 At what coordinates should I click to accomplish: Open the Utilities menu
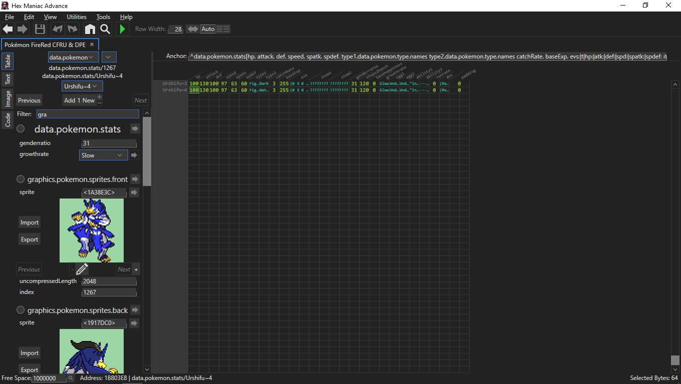click(x=77, y=17)
